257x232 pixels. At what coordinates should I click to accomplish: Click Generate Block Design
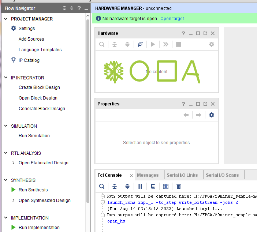pos(42,109)
